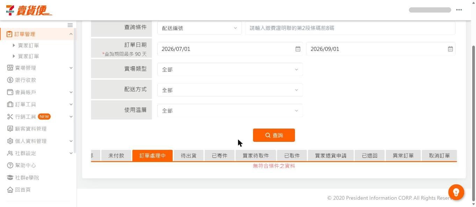The height and width of the screenshot is (207, 476).
Task: Open the 配送方式 dropdown
Action: 230,90
